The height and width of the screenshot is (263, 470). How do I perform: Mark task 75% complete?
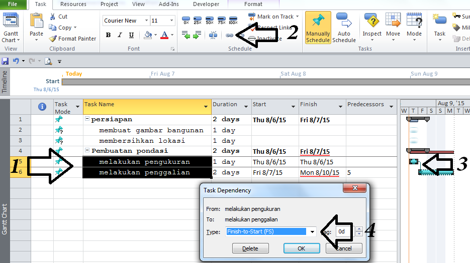pyautogui.click(x=222, y=21)
